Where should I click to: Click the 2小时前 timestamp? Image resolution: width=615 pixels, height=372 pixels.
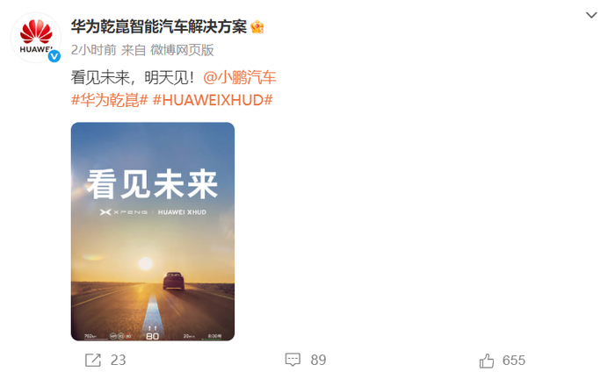pos(94,50)
